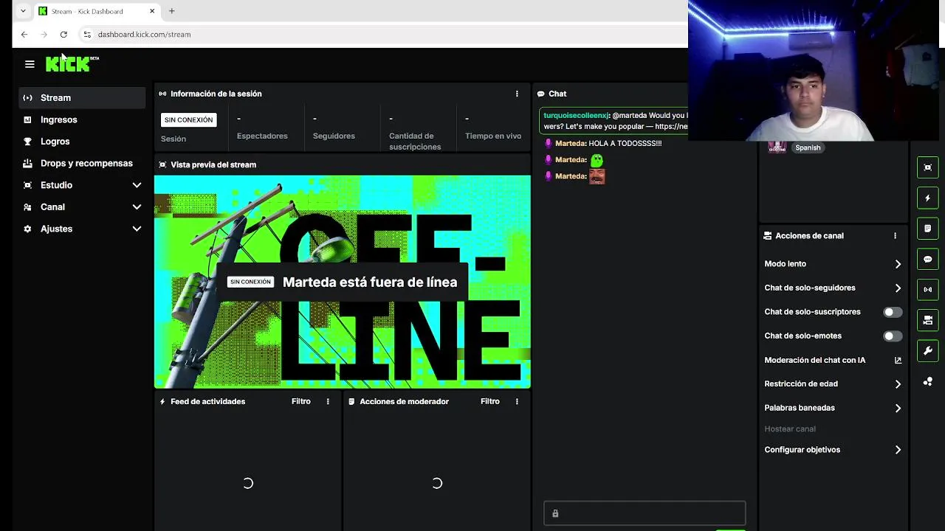This screenshot has height=531, width=945.
Task: Expand Restricción de edad arrow
Action: [x=898, y=384]
